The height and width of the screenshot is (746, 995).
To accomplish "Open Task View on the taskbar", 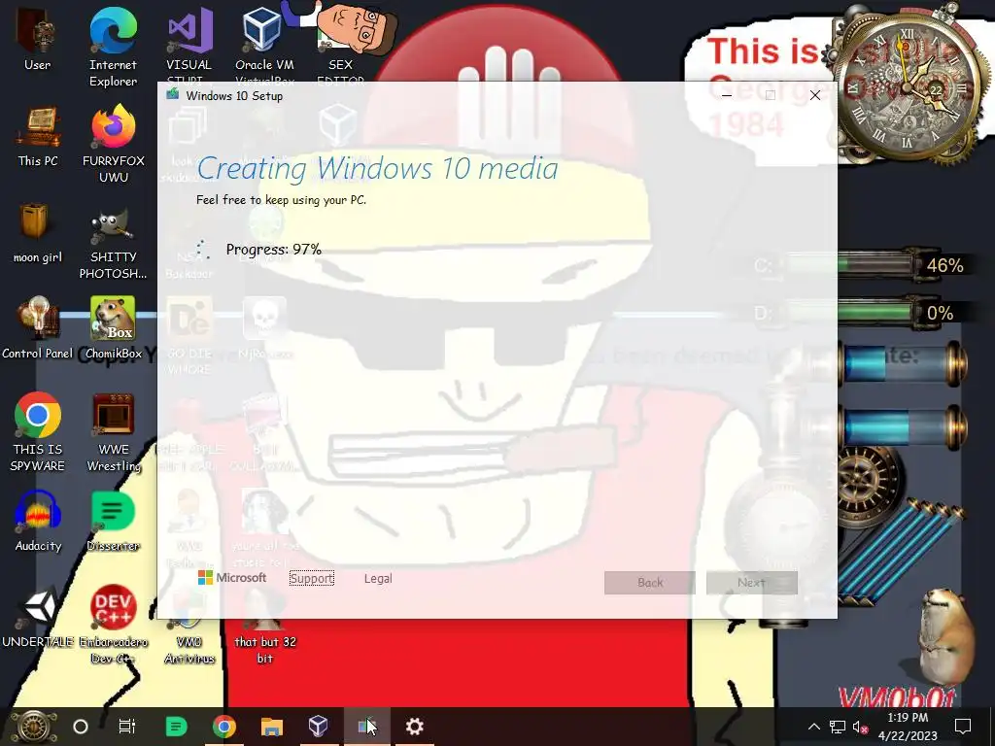I will click(127, 727).
